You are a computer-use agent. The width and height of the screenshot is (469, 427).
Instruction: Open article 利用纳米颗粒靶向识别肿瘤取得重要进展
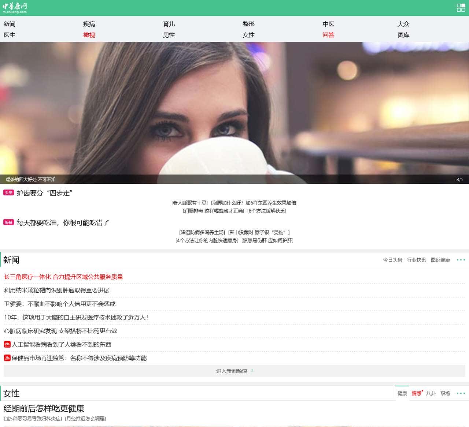(57, 291)
